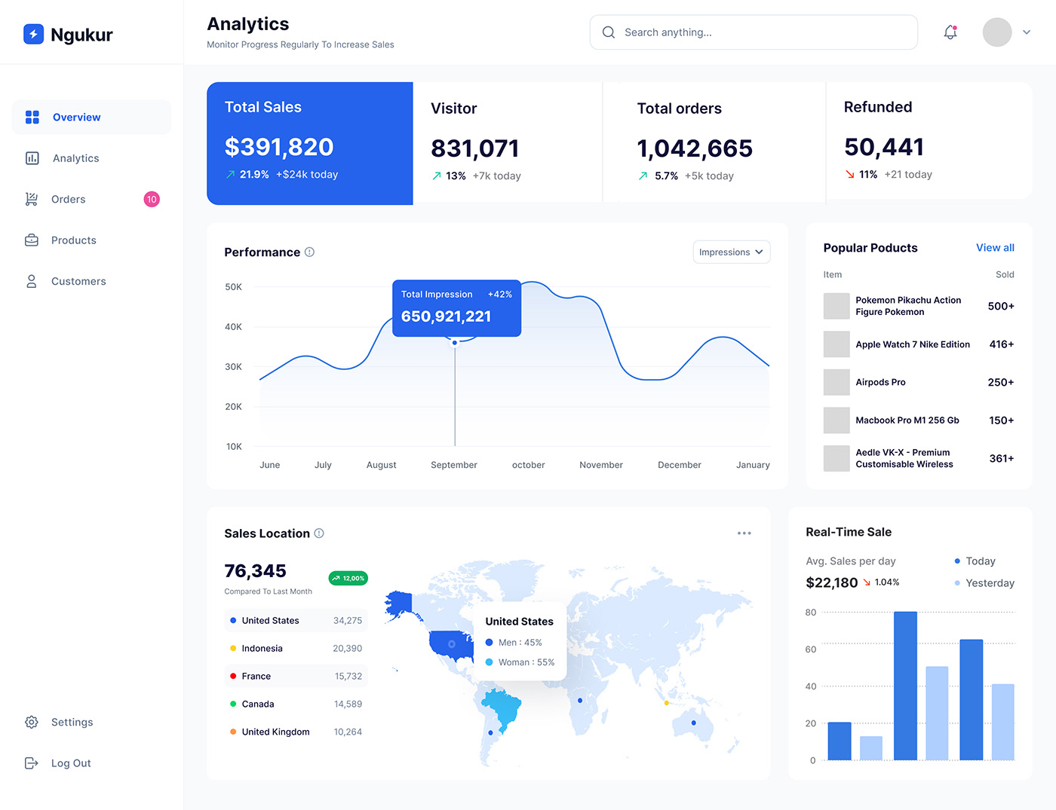The image size is (1056, 810).
Task: Open the Sales Location three-dot menu
Action: click(744, 533)
